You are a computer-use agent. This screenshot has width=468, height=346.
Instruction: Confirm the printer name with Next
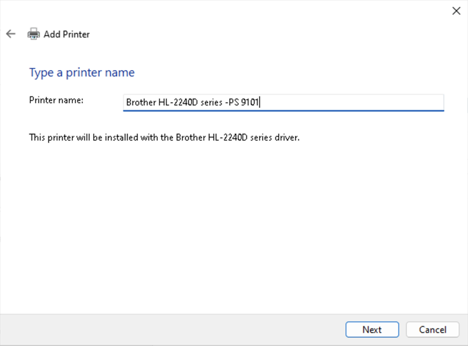(x=372, y=330)
